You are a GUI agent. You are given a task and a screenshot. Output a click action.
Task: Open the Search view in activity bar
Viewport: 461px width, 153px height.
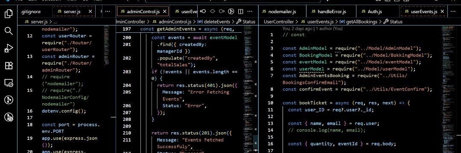click(x=9, y=31)
